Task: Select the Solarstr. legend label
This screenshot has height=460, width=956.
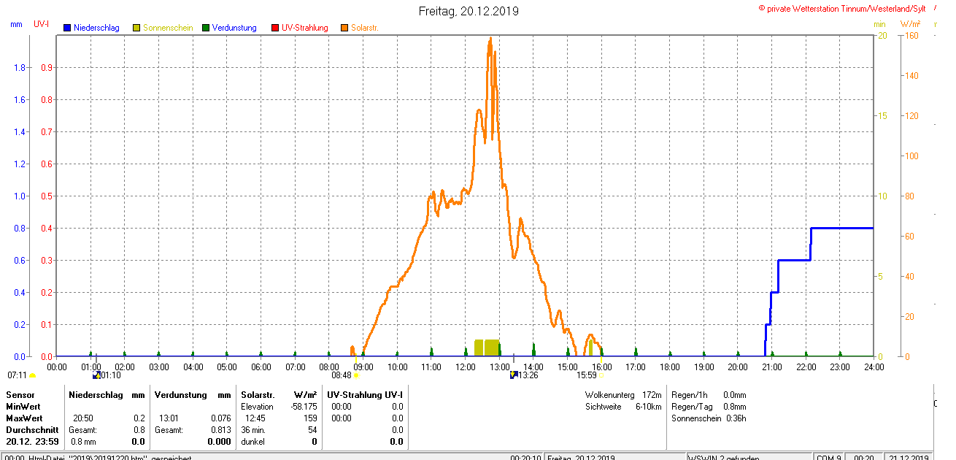Action: pyautogui.click(x=364, y=28)
